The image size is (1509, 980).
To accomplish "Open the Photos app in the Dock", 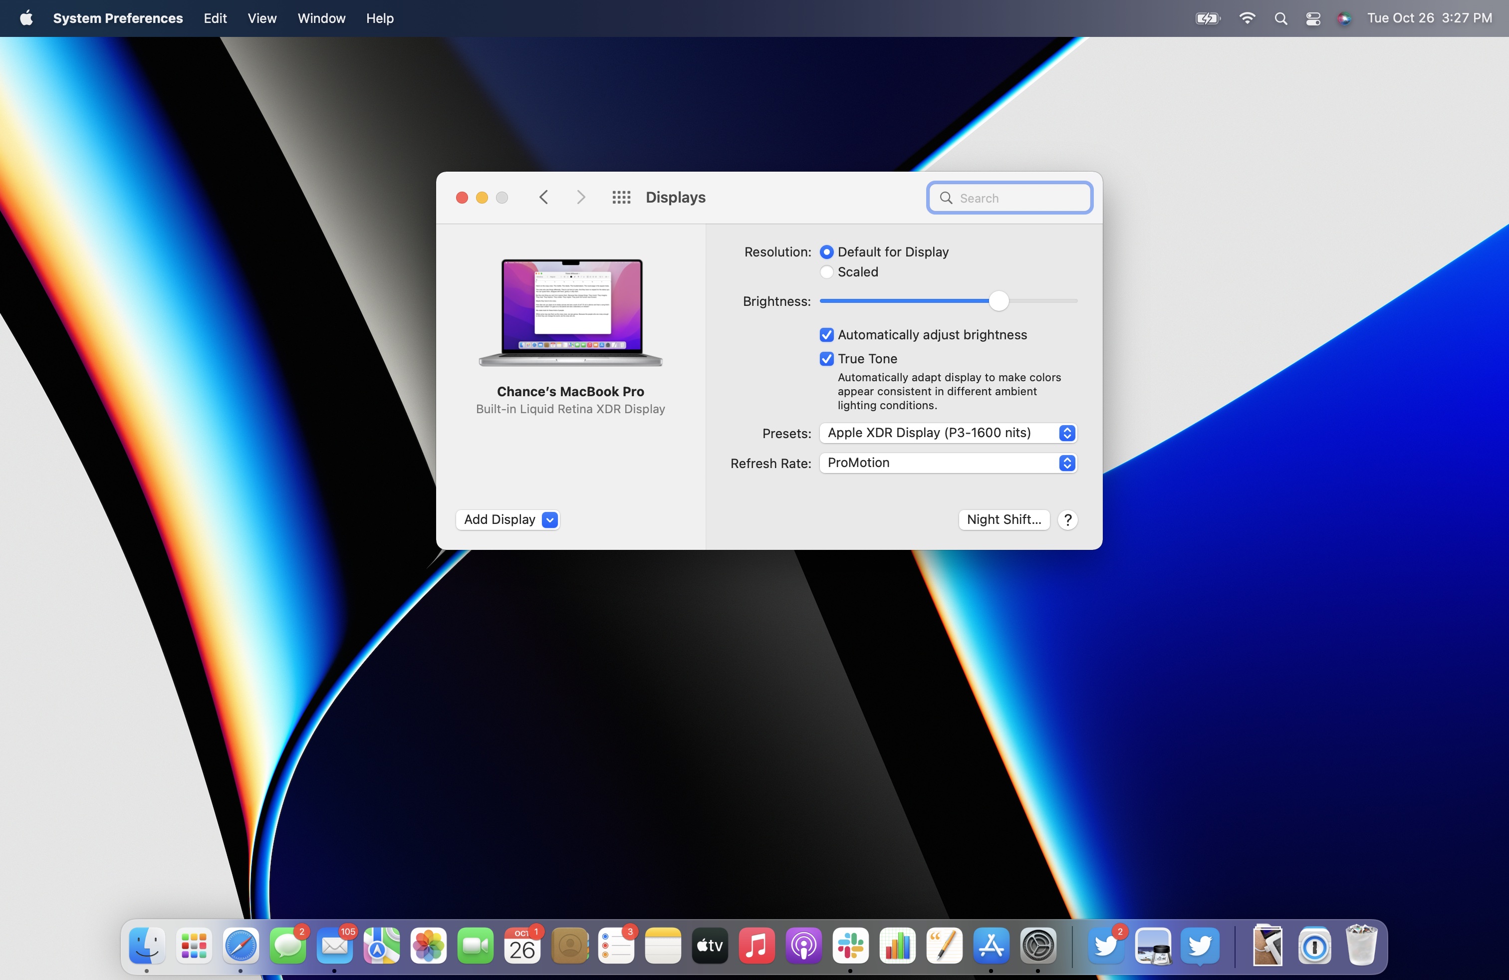I will pyautogui.click(x=428, y=946).
